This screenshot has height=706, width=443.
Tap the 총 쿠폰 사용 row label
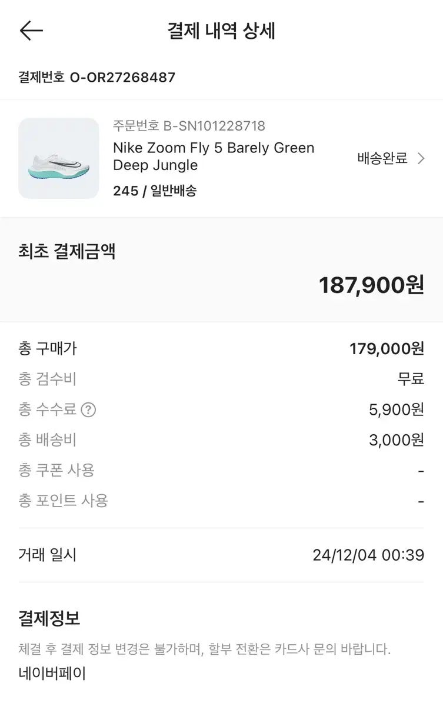click(x=56, y=471)
